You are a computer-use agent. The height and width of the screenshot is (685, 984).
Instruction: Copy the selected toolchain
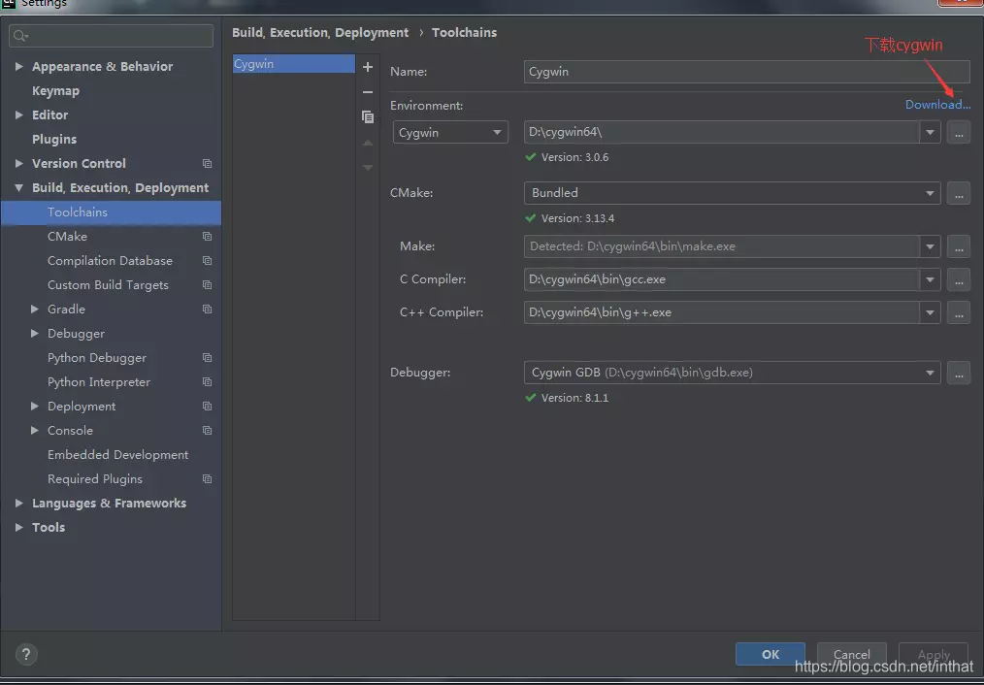(x=368, y=117)
